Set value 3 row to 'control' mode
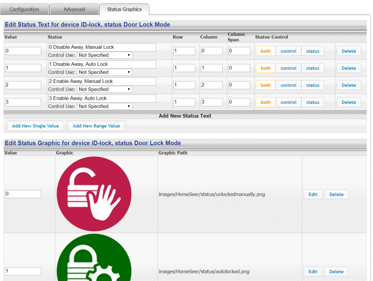 pyautogui.click(x=288, y=102)
